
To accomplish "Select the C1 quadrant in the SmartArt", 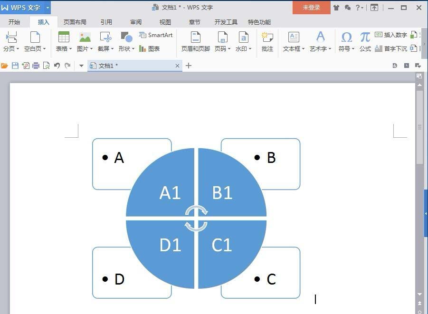I will [222, 245].
